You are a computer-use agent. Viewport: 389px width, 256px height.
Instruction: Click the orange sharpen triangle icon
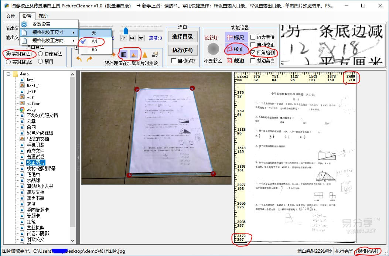tap(146, 55)
